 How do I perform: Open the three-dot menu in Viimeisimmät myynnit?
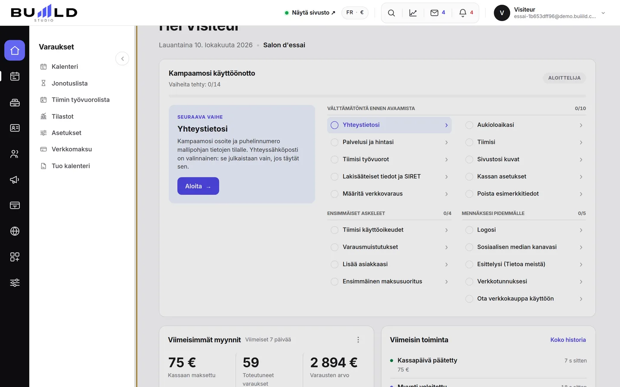point(358,340)
